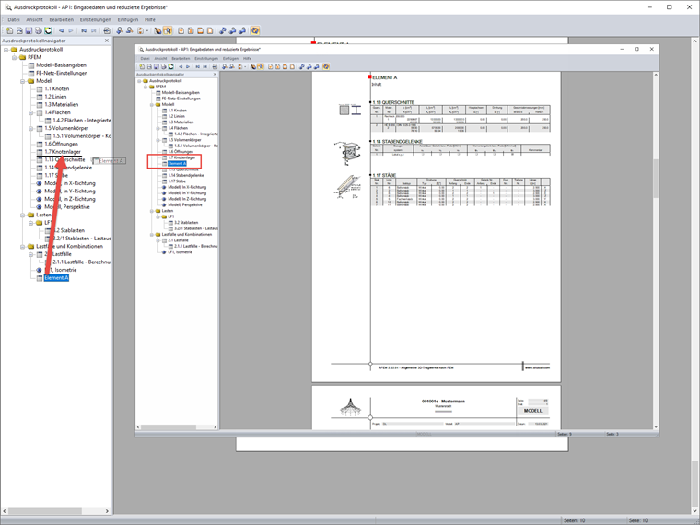Click the new document icon in main toolbar
The height and width of the screenshot is (525, 700).
pyautogui.click(x=9, y=30)
